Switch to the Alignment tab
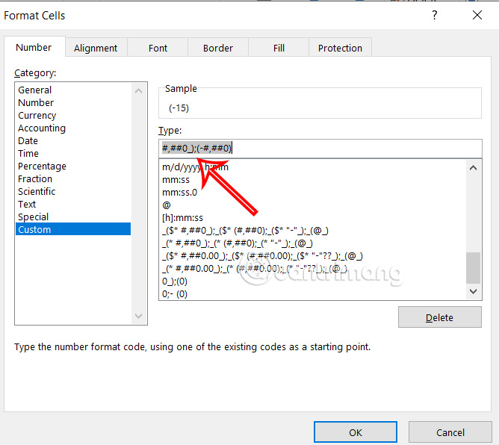 (96, 48)
